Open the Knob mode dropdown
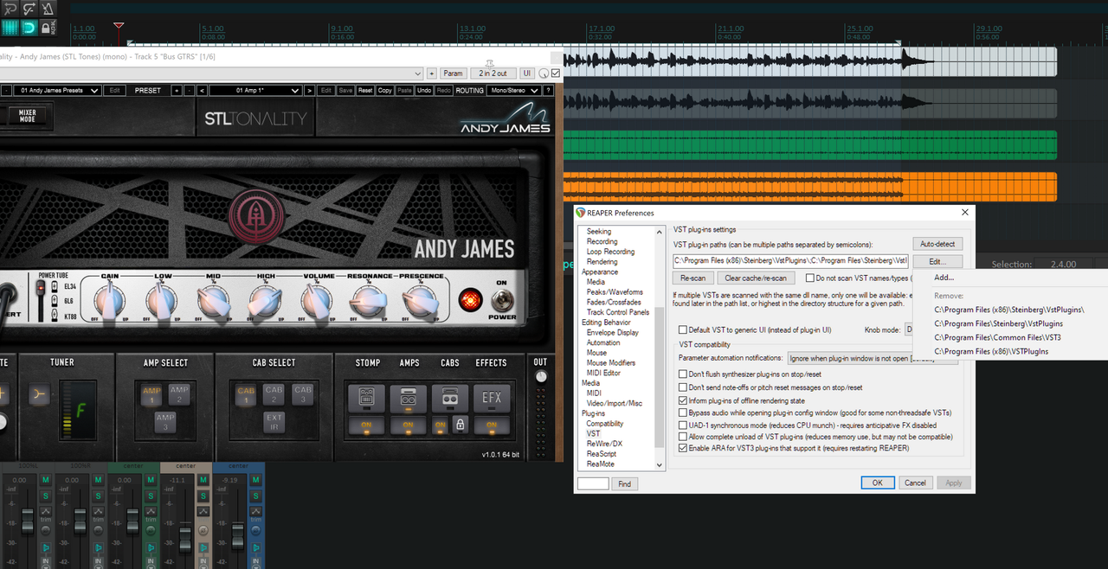 point(908,329)
